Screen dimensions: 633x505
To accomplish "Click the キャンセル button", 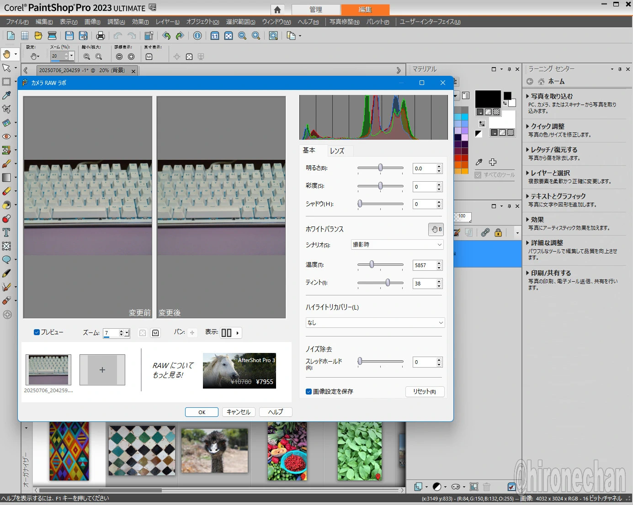I will (x=239, y=412).
